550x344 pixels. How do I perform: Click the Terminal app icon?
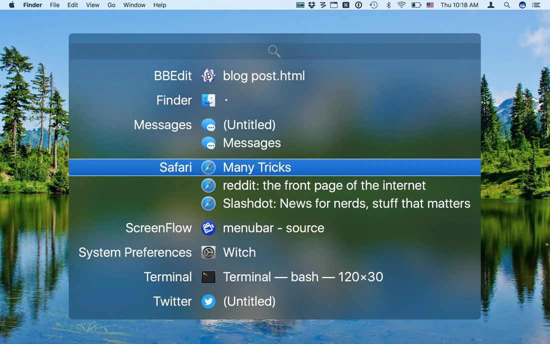click(x=208, y=277)
